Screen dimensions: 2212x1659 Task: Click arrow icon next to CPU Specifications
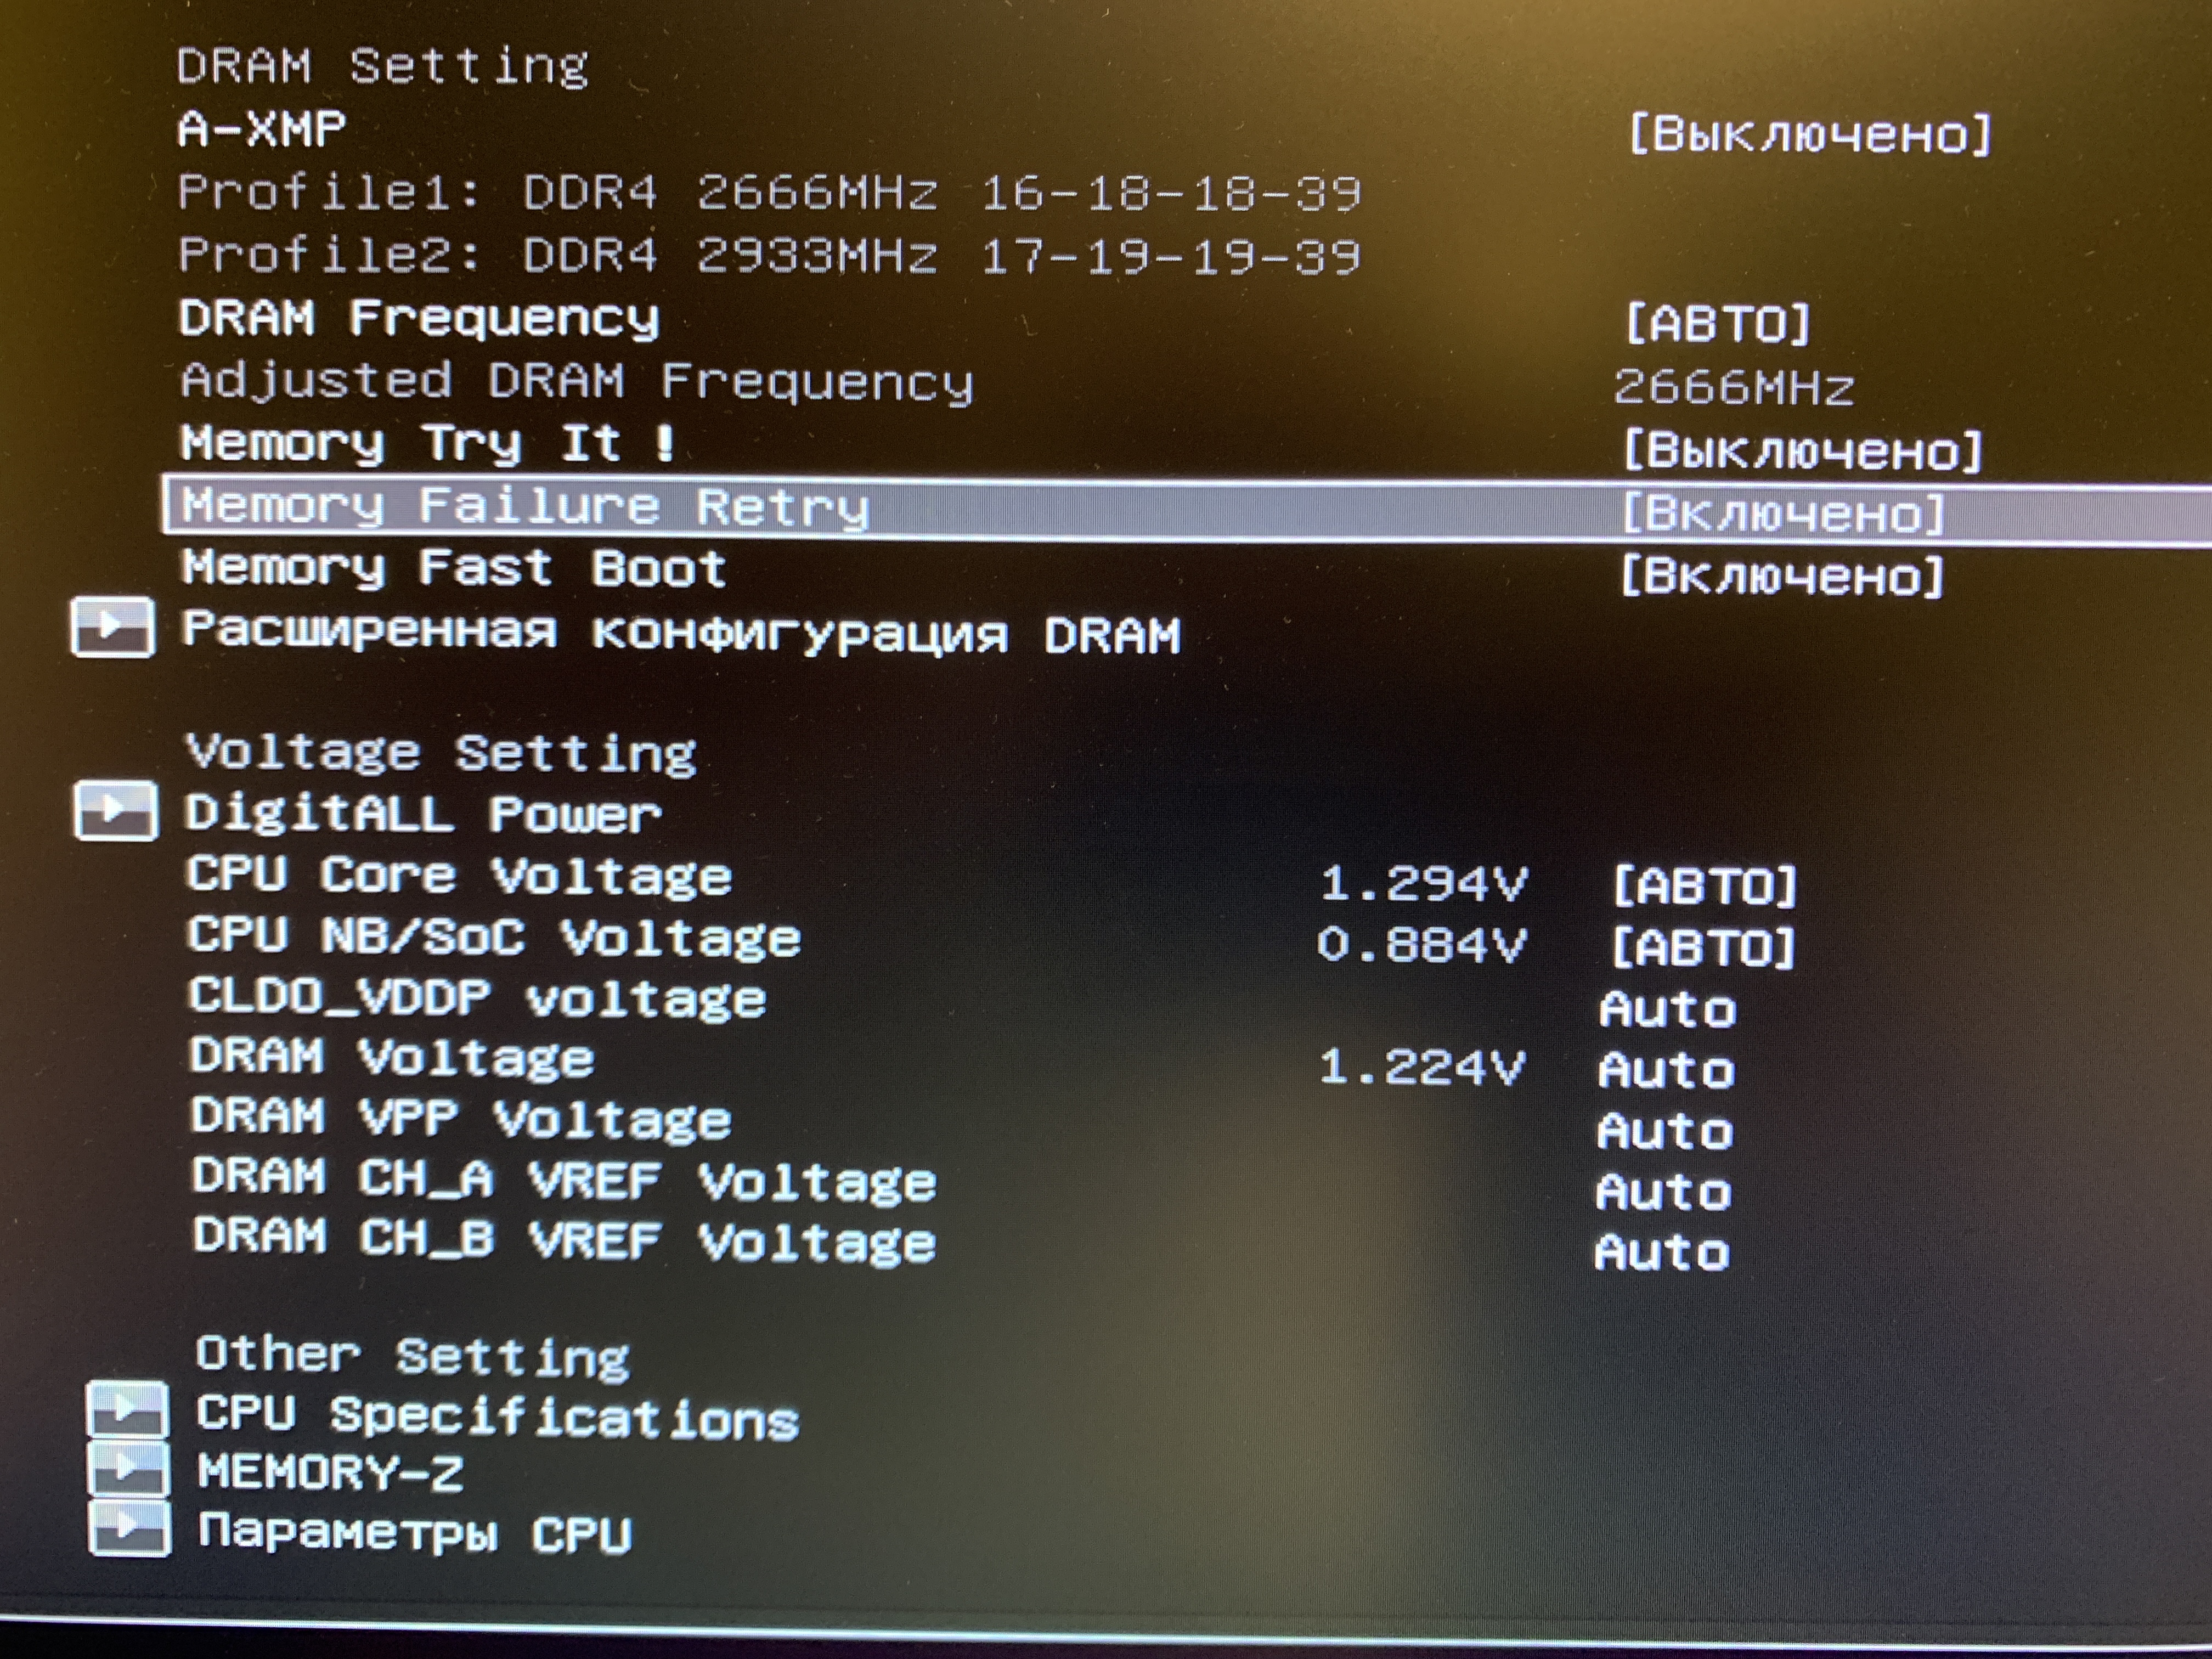click(127, 1409)
